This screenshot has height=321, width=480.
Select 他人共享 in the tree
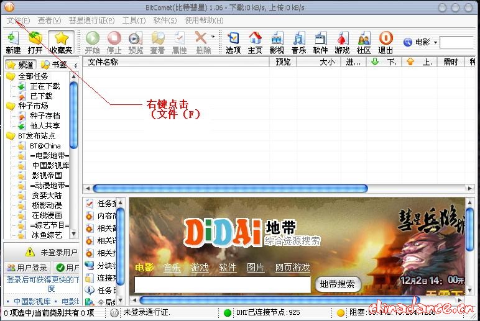click(45, 125)
